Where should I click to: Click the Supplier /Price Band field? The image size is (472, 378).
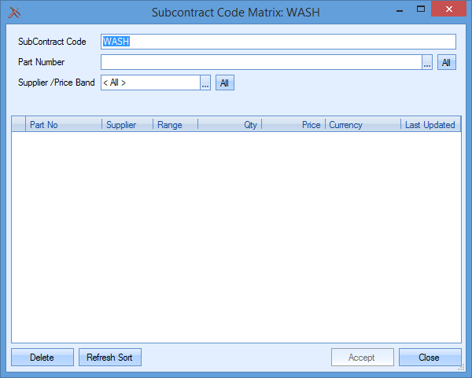pyautogui.click(x=149, y=83)
